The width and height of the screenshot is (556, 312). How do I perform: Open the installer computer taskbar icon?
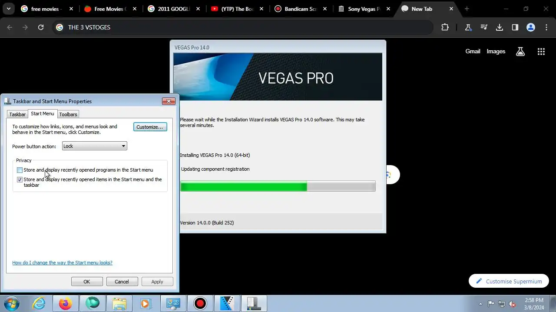click(x=254, y=303)
